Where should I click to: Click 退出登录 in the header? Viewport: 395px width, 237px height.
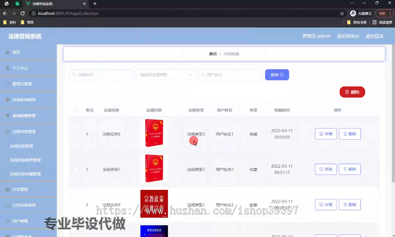tap(375, 36)
